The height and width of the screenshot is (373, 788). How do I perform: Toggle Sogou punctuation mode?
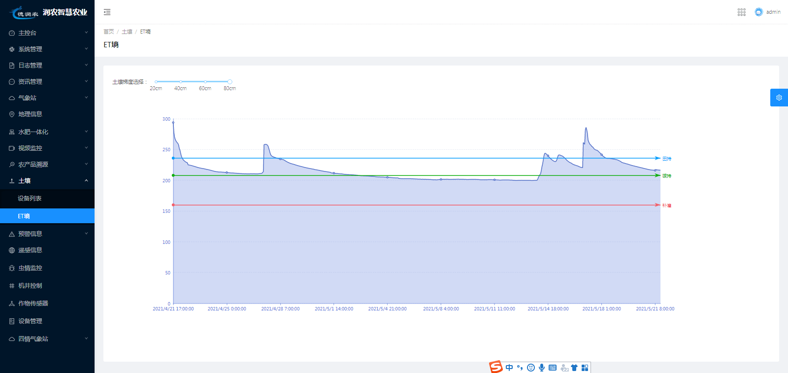click(x=520, y=368)
